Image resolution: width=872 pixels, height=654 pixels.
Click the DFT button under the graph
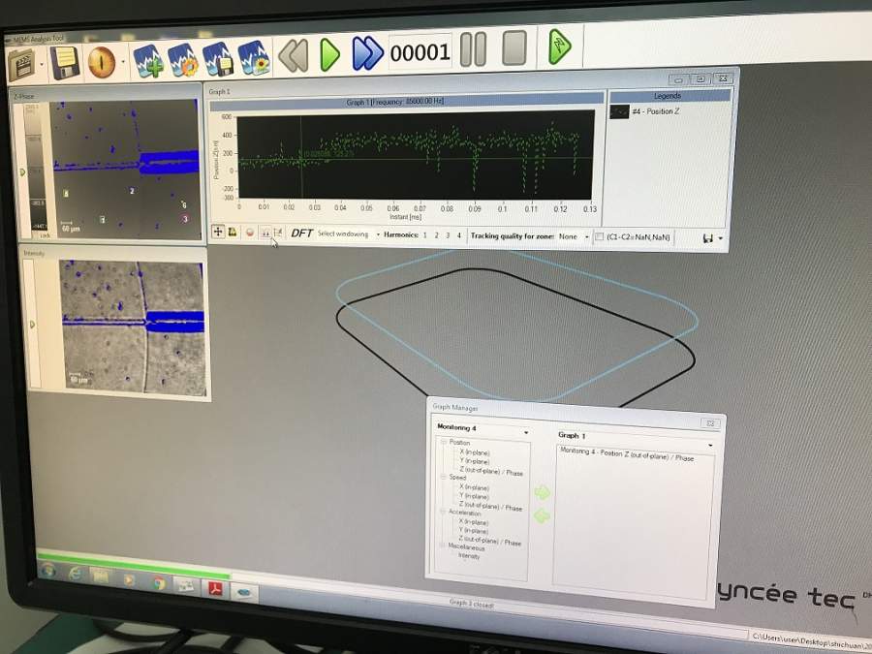click(x=301, y=233)
